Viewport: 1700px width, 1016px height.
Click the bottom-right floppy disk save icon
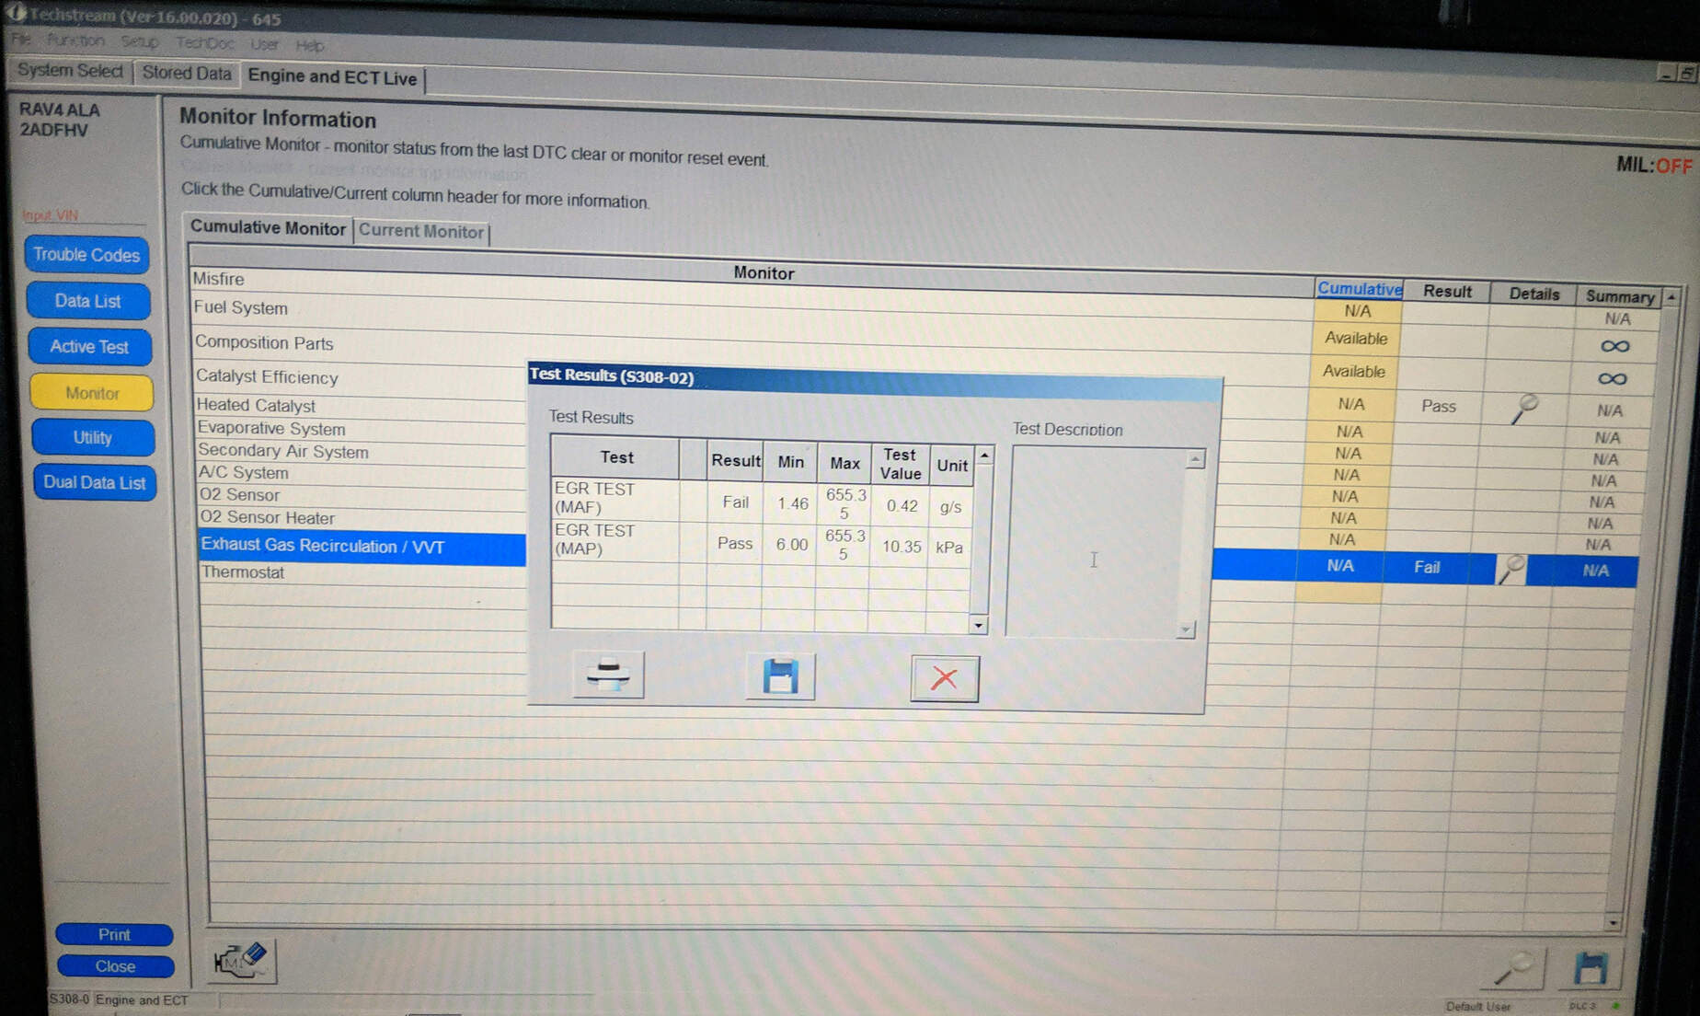point(1591,969)
